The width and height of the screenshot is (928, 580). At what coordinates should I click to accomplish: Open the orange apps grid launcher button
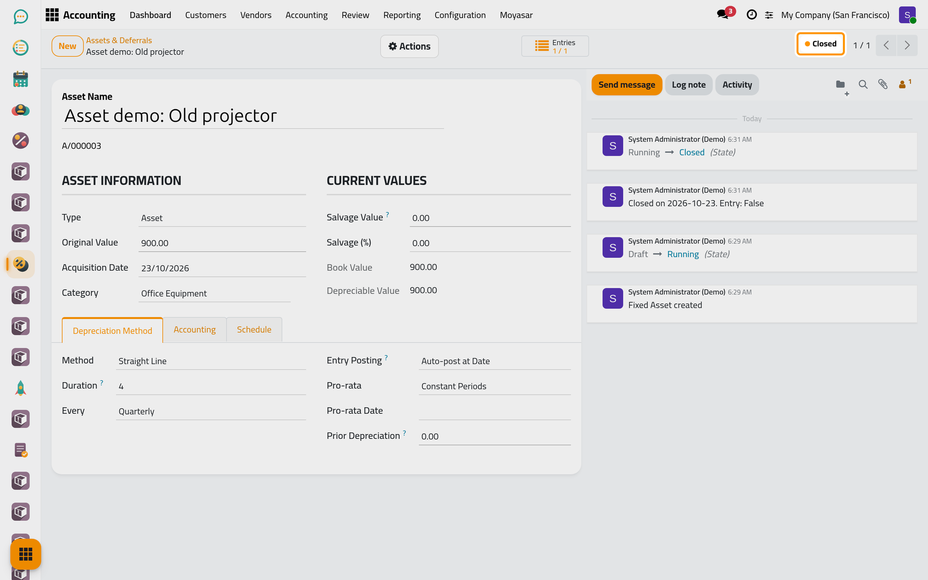coord(26,554)
